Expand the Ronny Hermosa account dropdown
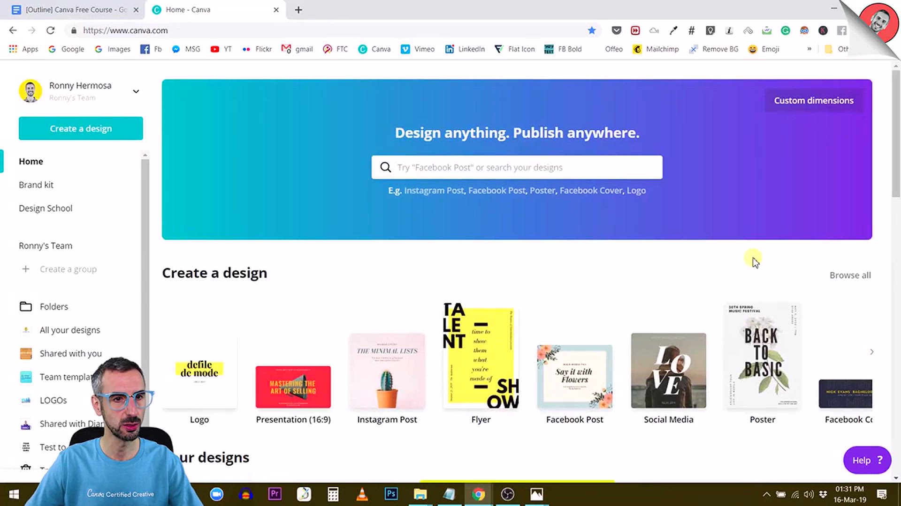Viewport: 901px width, 506px height. (x=136, y=91)
